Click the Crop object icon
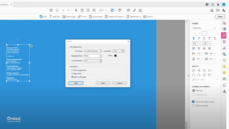229x129 pixels. pyautogui.click(x=204, y=70)
